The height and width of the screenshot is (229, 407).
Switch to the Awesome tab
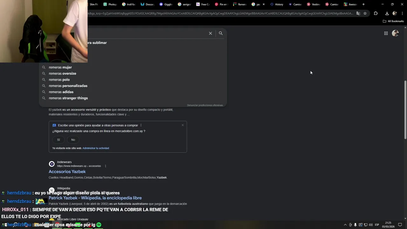pyautogui.click(x=350, y=4)
